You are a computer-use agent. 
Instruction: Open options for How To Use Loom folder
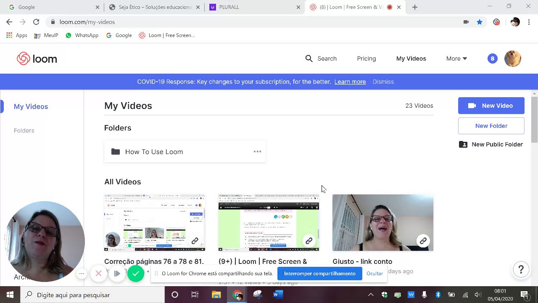pos(257,151)
